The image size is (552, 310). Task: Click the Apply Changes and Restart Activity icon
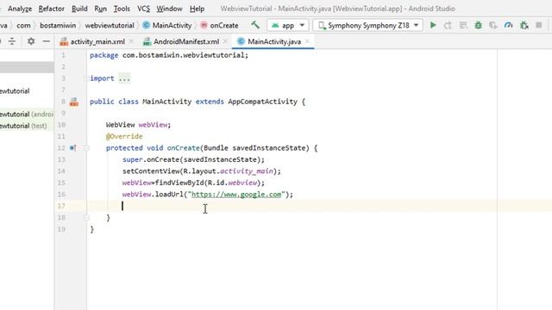(x=448, y=25)
